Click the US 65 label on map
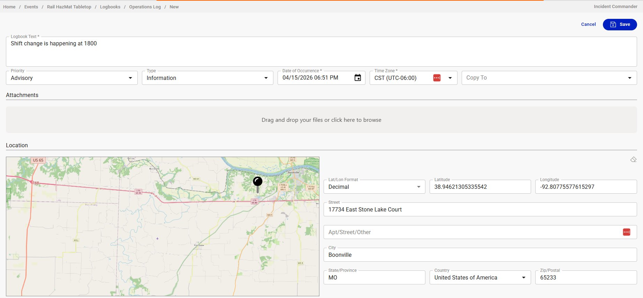Viewport: 643px width, 298px height. [38, 161]
